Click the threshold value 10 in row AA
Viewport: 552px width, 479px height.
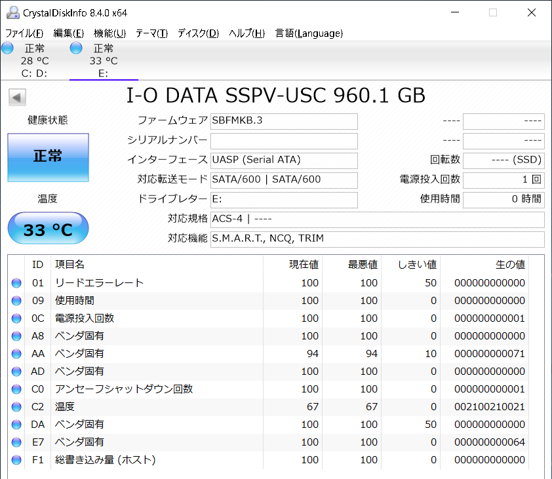431,354
